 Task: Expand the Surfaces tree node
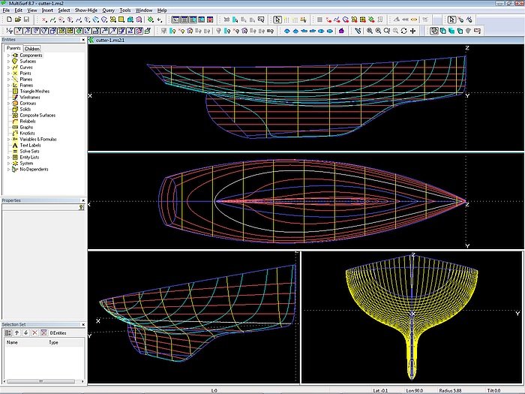pyautogui.click(x=8, y=61)
